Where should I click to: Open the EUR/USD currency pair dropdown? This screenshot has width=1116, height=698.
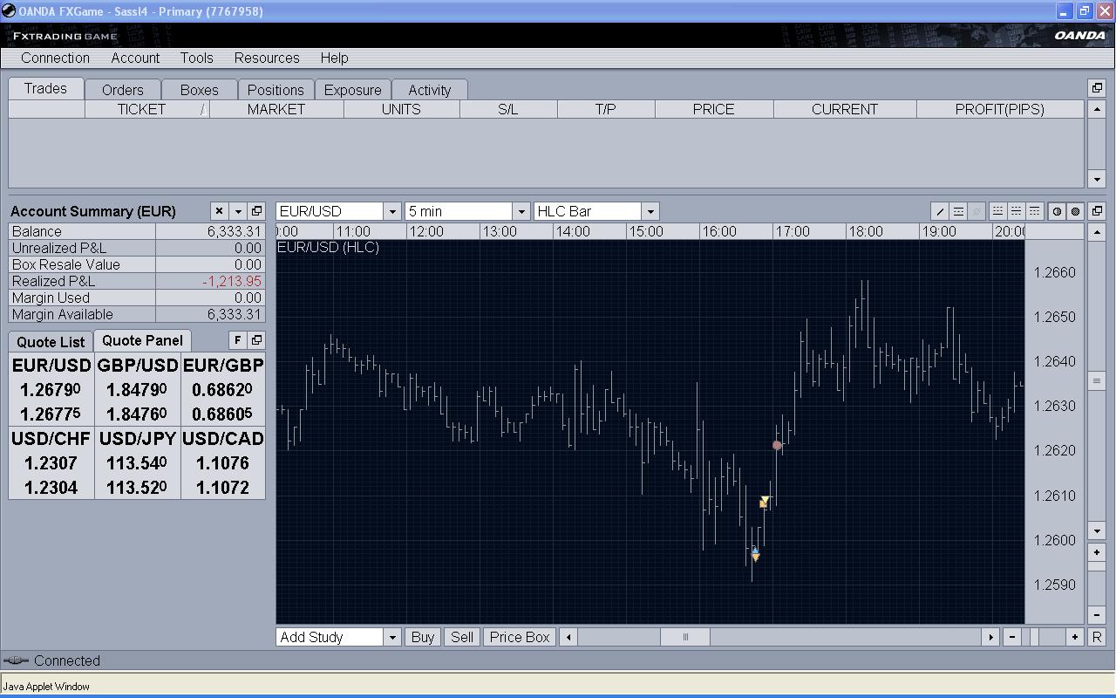pos(391,211)
